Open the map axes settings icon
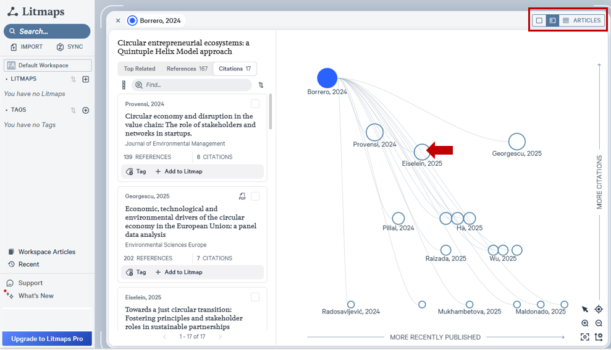 tap(599, 337)
